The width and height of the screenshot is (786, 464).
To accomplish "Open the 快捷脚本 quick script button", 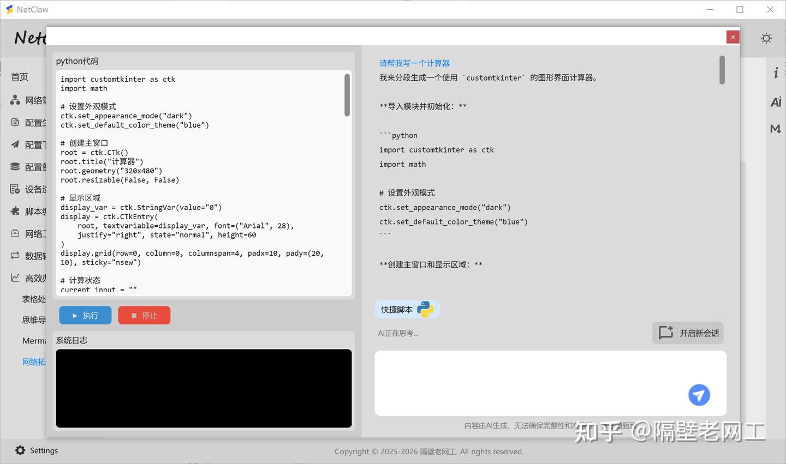I will pos(407,309).
